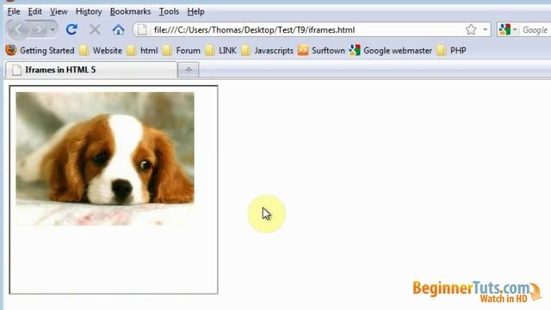Open the LINK bookmarks folder
551x310 pixels.
pyautogui.click(x=227, y=51)
